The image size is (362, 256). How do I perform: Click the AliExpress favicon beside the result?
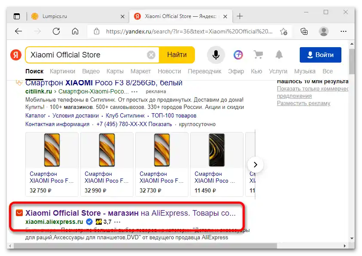[19, 213]
